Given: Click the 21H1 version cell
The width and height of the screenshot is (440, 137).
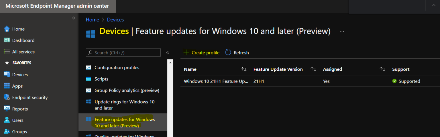Looking at the screenshot, I should (x=259, y=81).
